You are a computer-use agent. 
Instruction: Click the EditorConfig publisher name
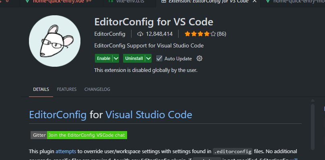[x=110, y=34]
